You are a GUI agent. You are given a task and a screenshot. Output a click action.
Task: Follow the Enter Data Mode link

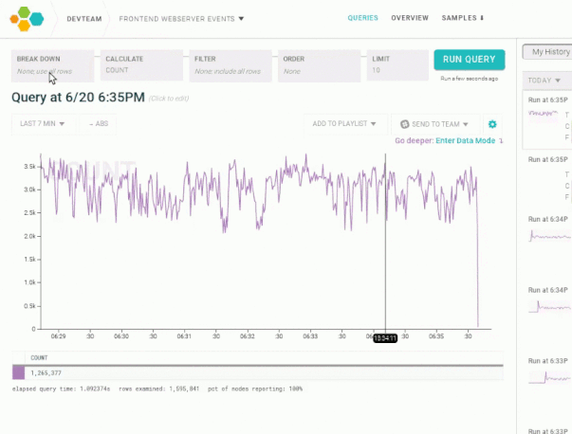coord(465,141)
